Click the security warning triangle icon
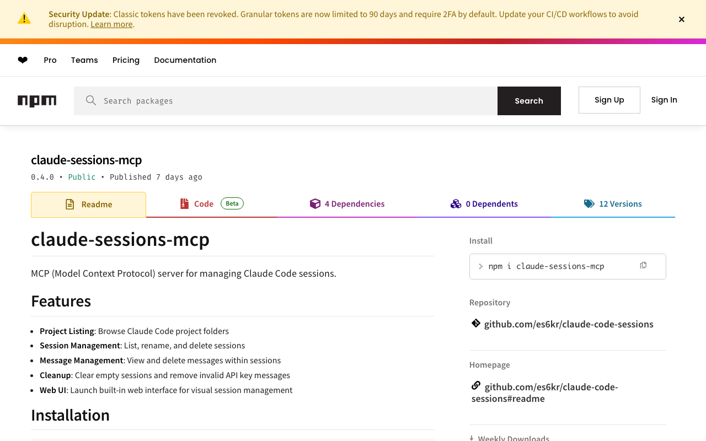This screenshot has width=706, height=441. [x=24, y=19]
